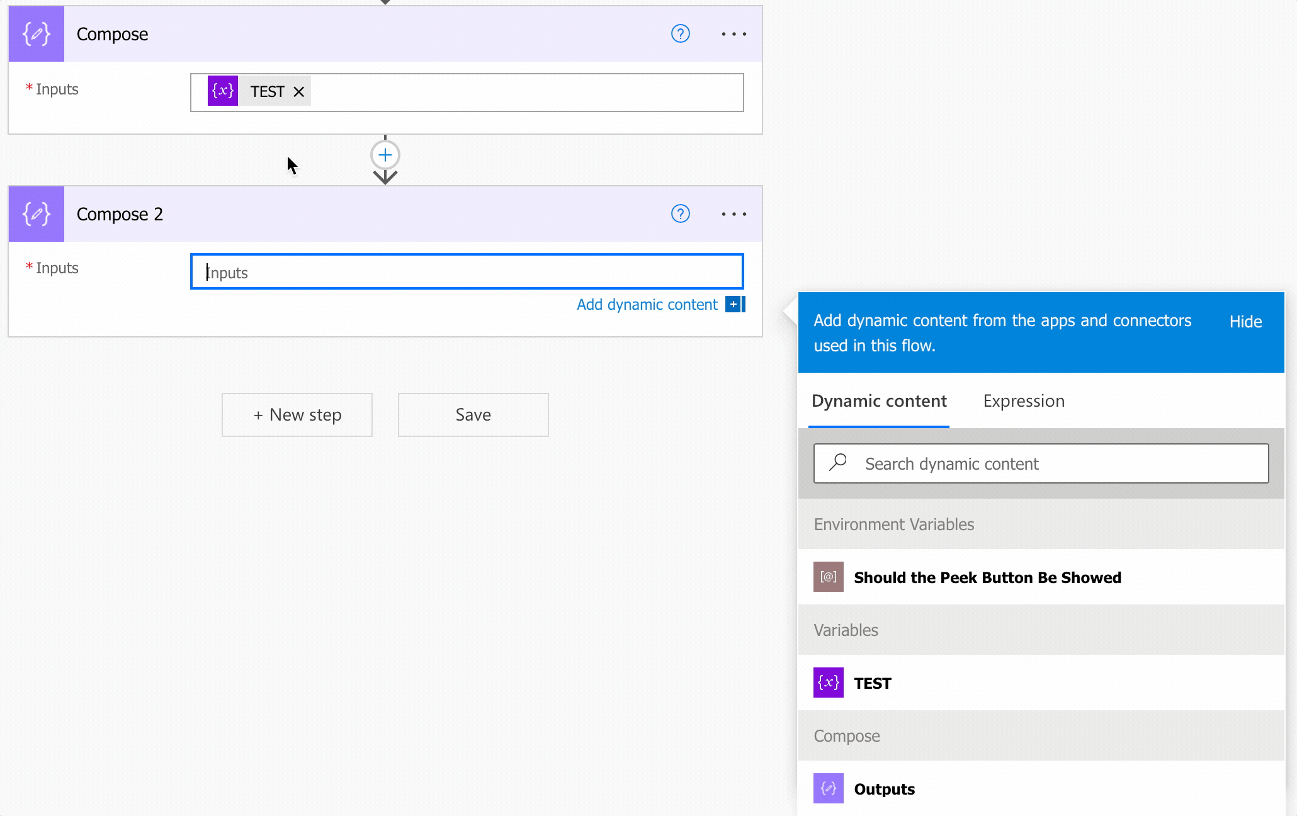
Task: Choose Outputs under Compose section
Action: (x=884, y=789)
